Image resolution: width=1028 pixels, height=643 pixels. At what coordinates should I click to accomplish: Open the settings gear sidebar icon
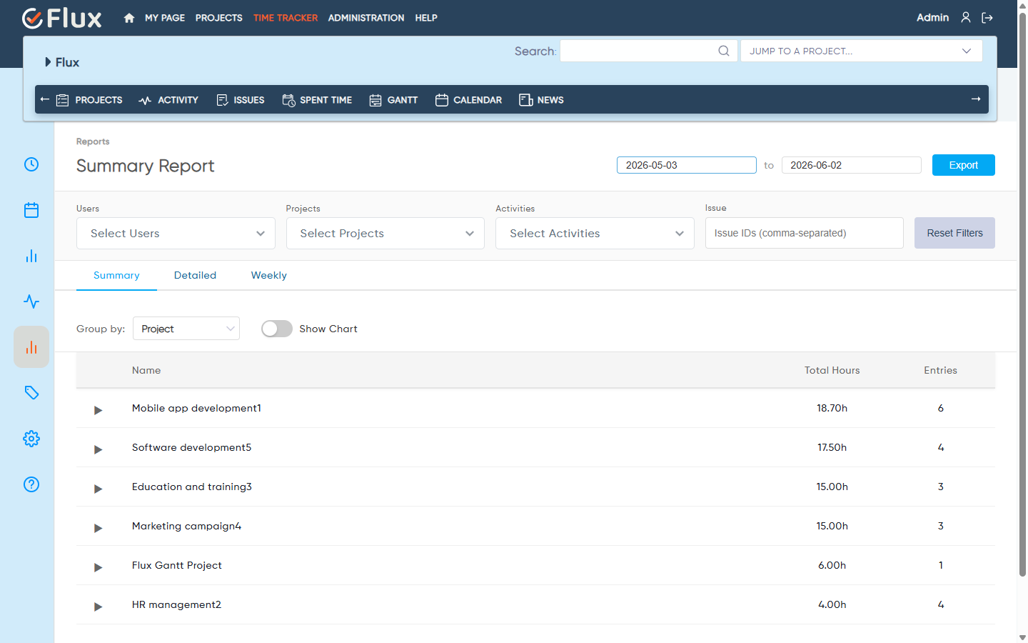tap(31, 439)
